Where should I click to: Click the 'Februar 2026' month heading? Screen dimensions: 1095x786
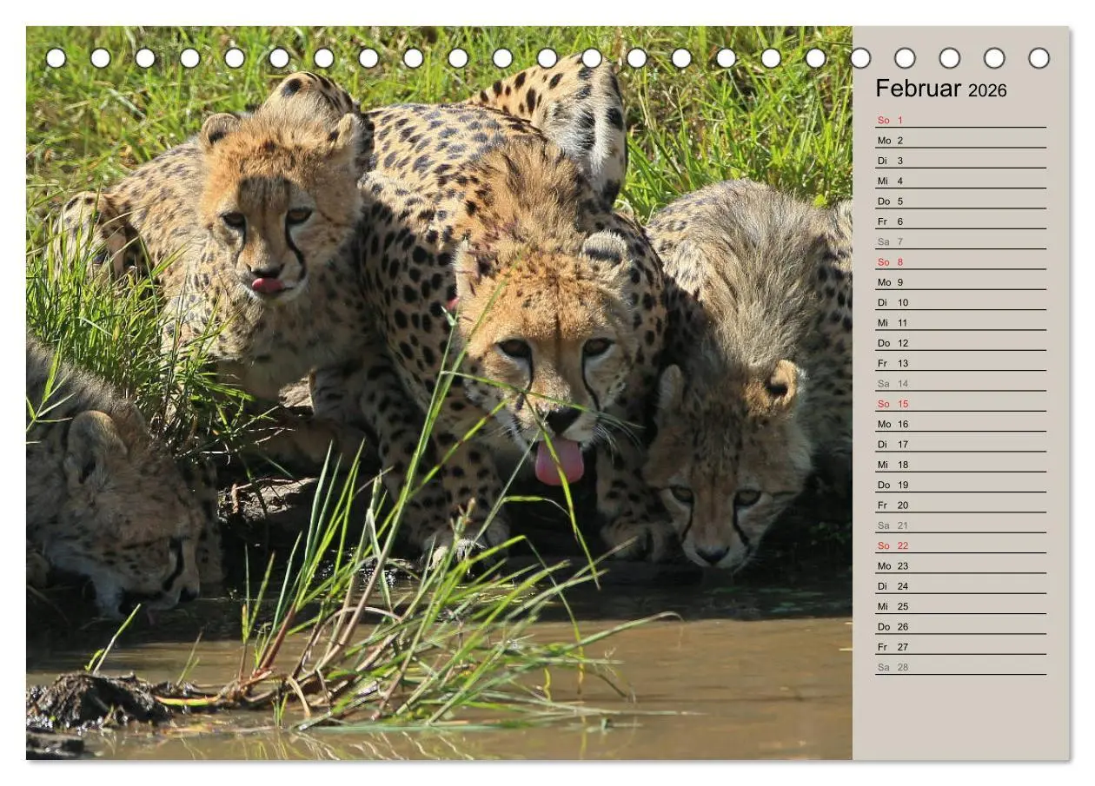[x=940, y=89]
